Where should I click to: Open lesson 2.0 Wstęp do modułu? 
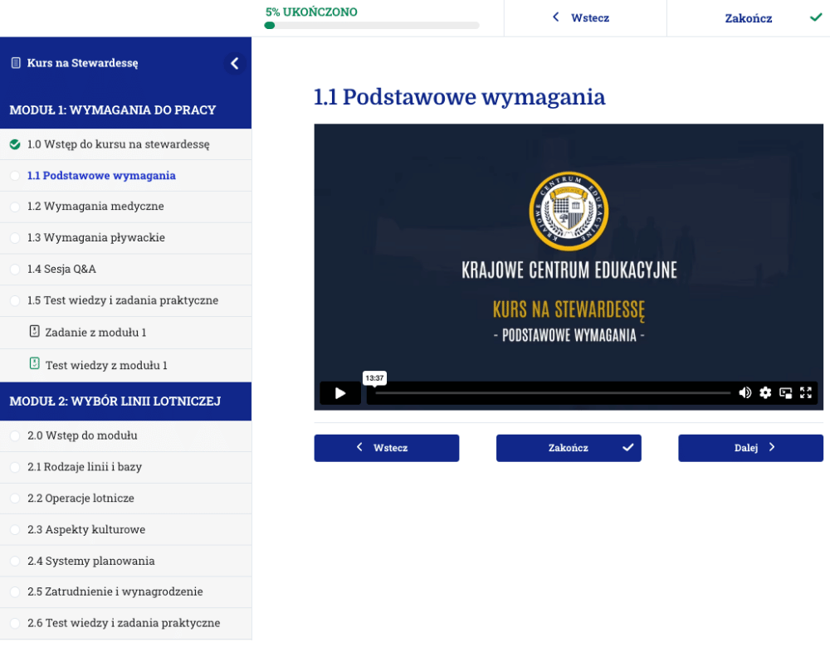coord(125,436)
